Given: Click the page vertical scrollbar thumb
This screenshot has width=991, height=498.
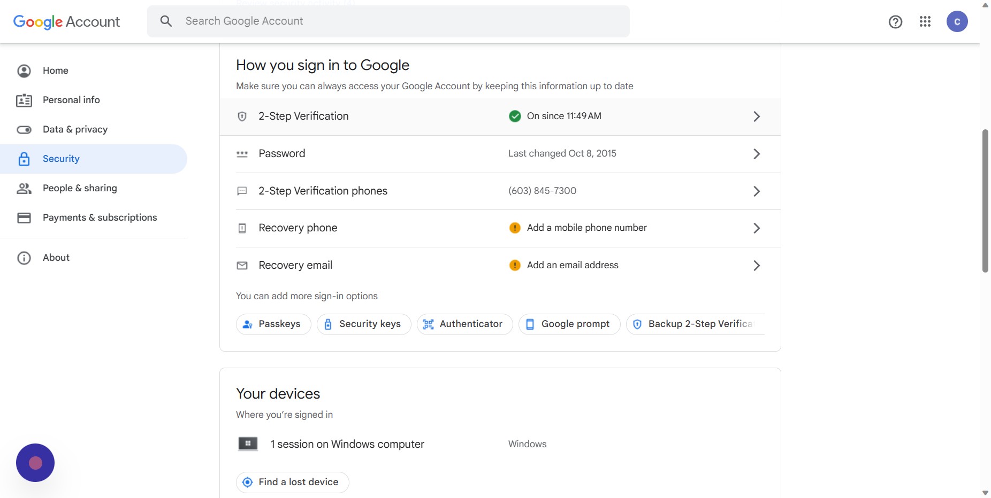Looking at the screenshot, I should (x=985, y=200).
